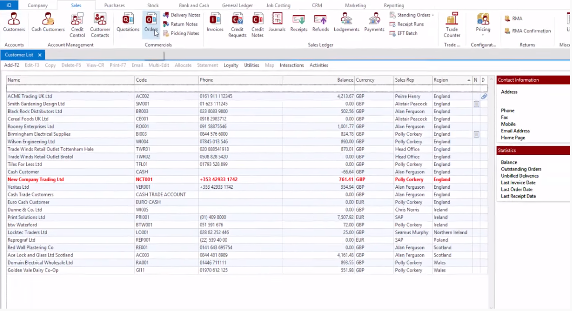This screenshot has width=572, height=311.
Task: Select Locktec Traders Ltd row
Action: click(x=246, y=233)
